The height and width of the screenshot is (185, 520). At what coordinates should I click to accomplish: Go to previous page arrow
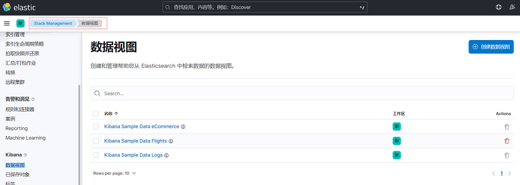click(x=493, y=173)
